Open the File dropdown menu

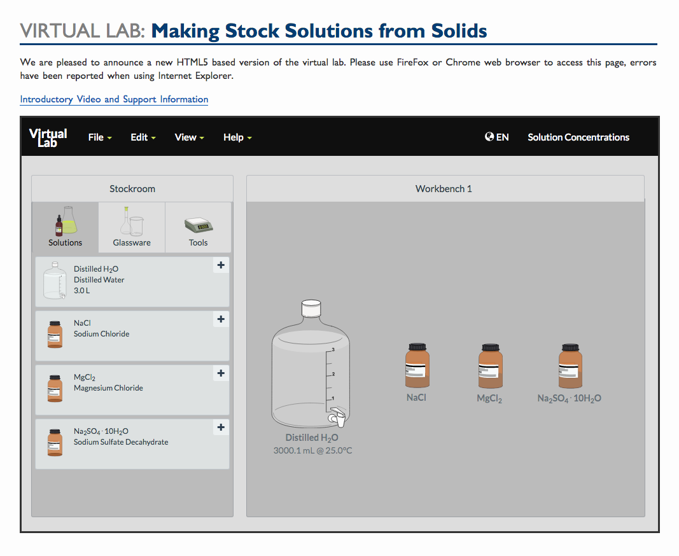tap(99, 137)
